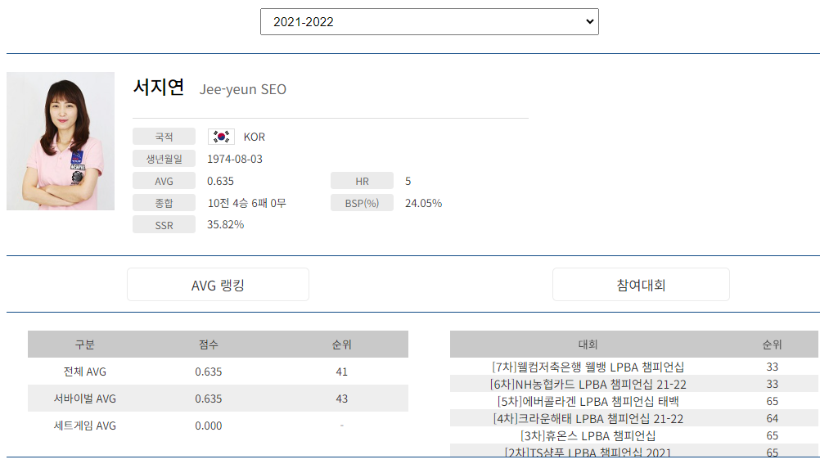Click the record 10전 4승 6패 0무

pos(247,203)
